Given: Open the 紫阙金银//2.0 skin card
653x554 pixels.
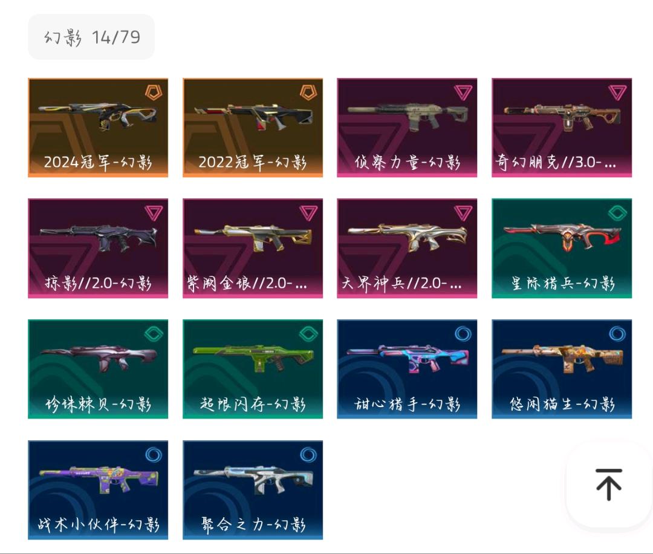Looking at the screenshot, I should [253, 248].
